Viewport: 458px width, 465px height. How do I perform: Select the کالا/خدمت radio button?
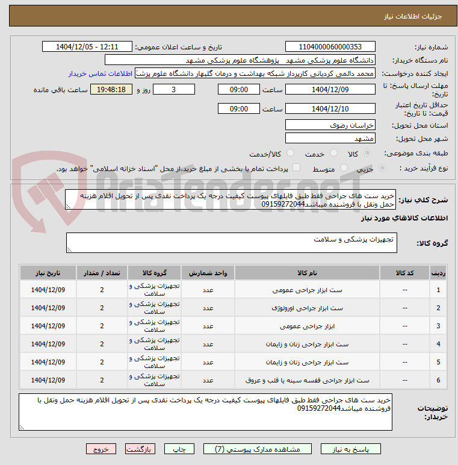pos(291,153)
